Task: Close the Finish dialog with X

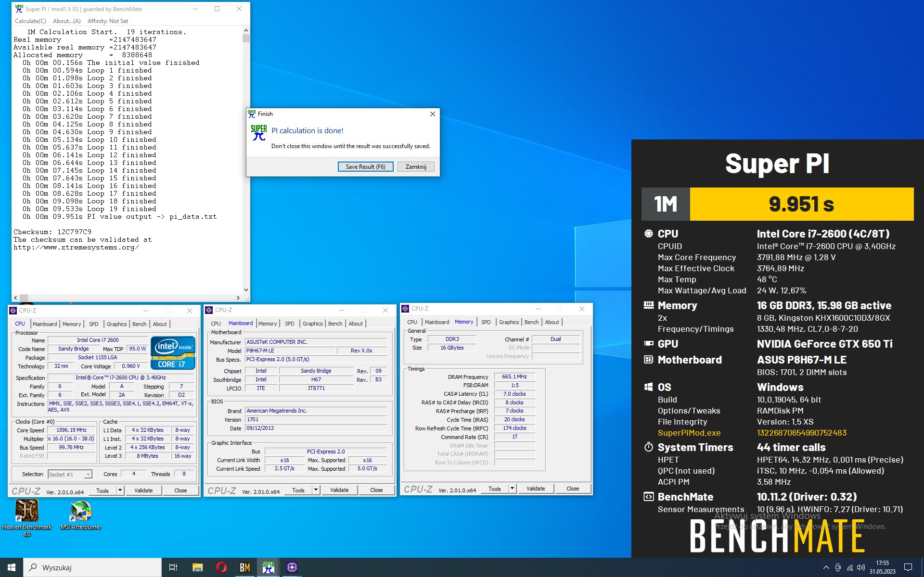Action: pyautogui.click(x=432, y=114)
